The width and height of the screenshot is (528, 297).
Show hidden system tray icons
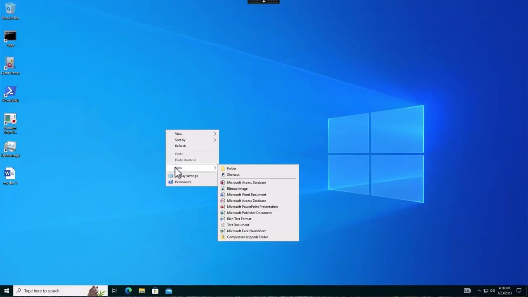[x=479, y=291]
